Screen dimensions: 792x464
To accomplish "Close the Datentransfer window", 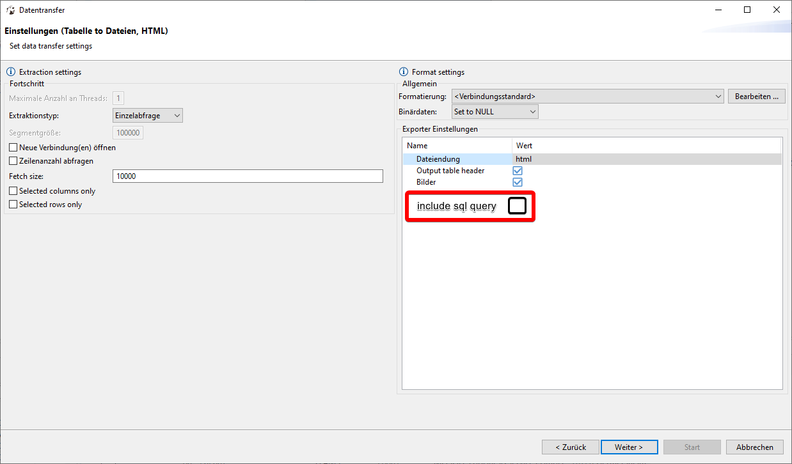I will point(777,10).
